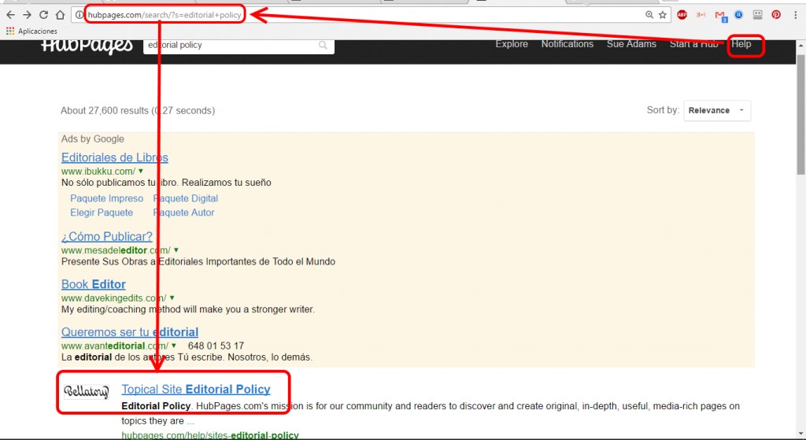Open the Topical Site Editorial Policy result
806x440 pixels.
(196, 390)
